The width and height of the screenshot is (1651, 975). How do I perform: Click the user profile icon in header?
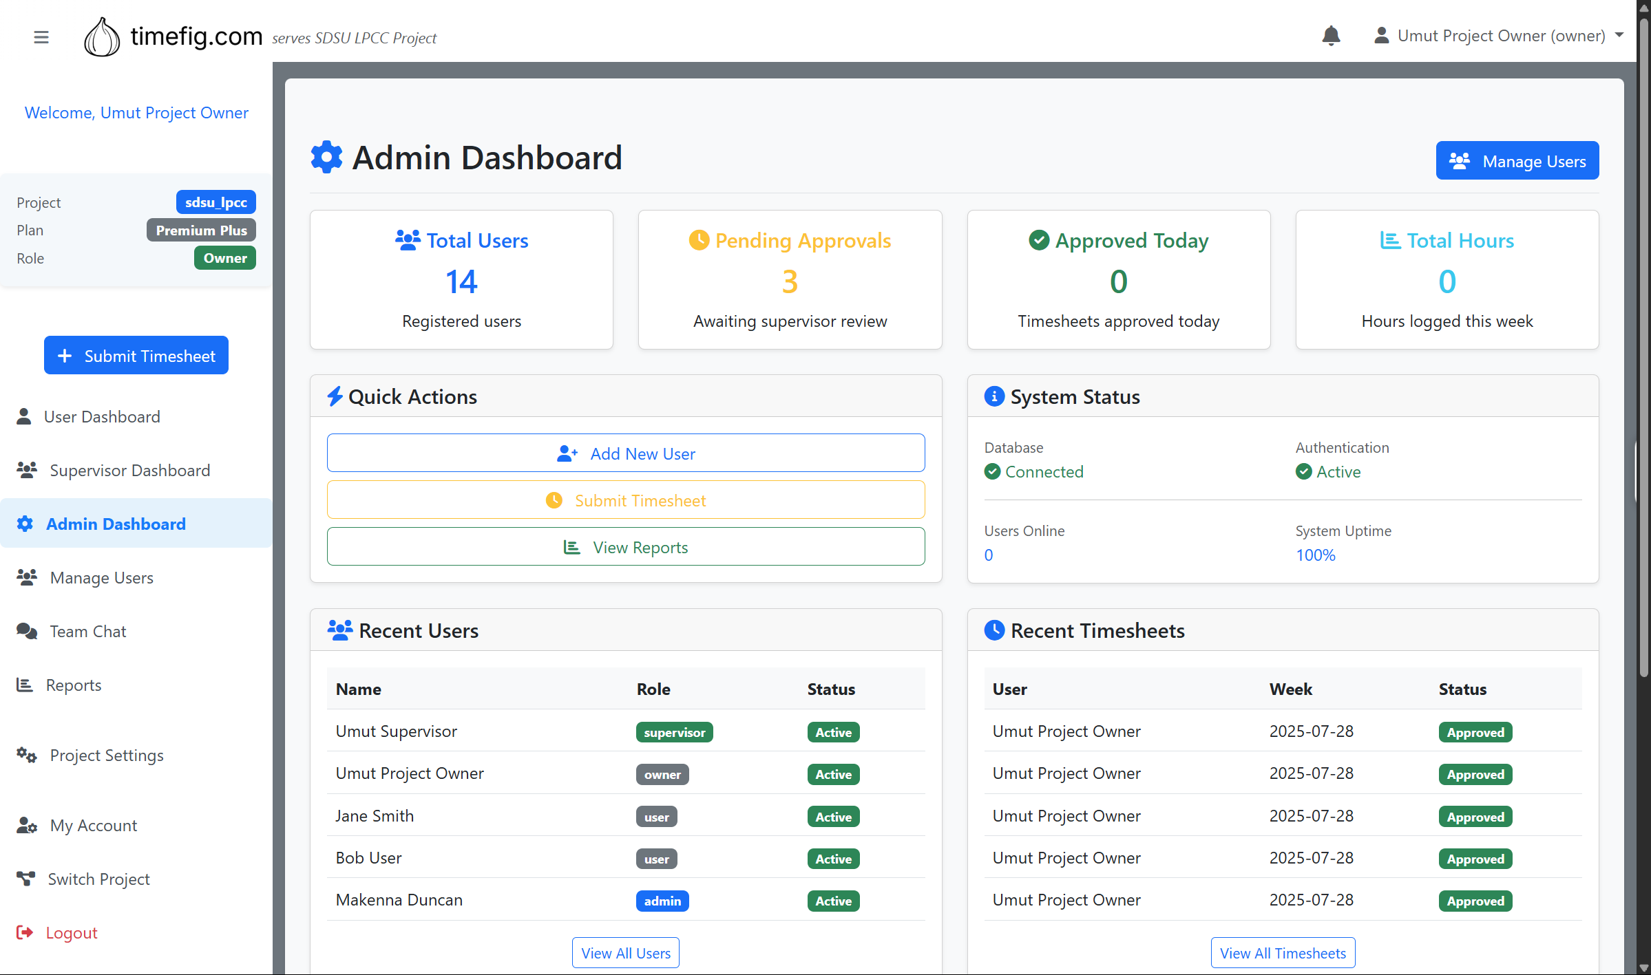click(1381, 35)
